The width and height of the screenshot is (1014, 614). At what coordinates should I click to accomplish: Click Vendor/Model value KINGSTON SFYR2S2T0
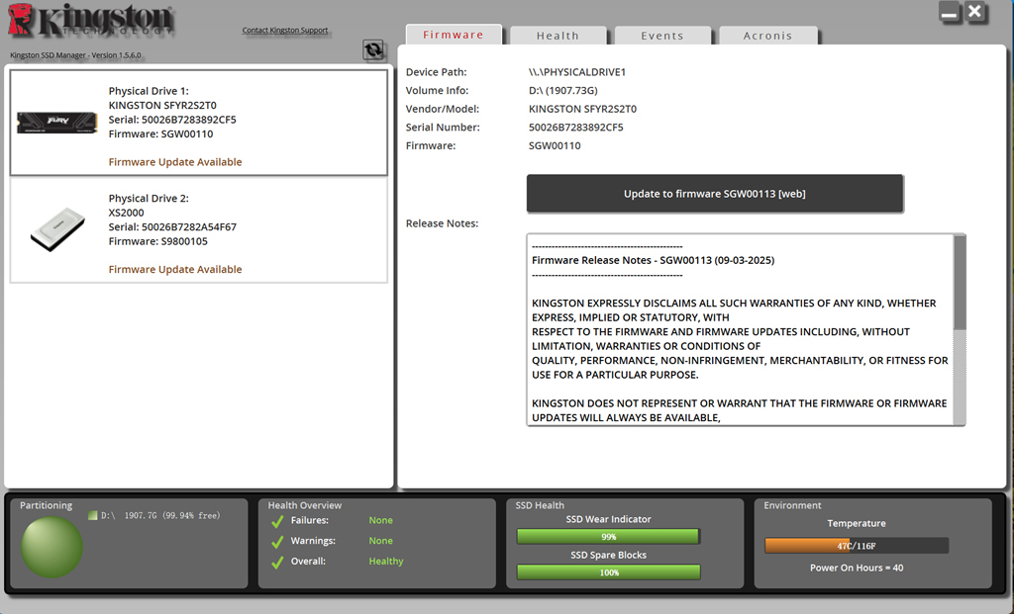[582, 109]
